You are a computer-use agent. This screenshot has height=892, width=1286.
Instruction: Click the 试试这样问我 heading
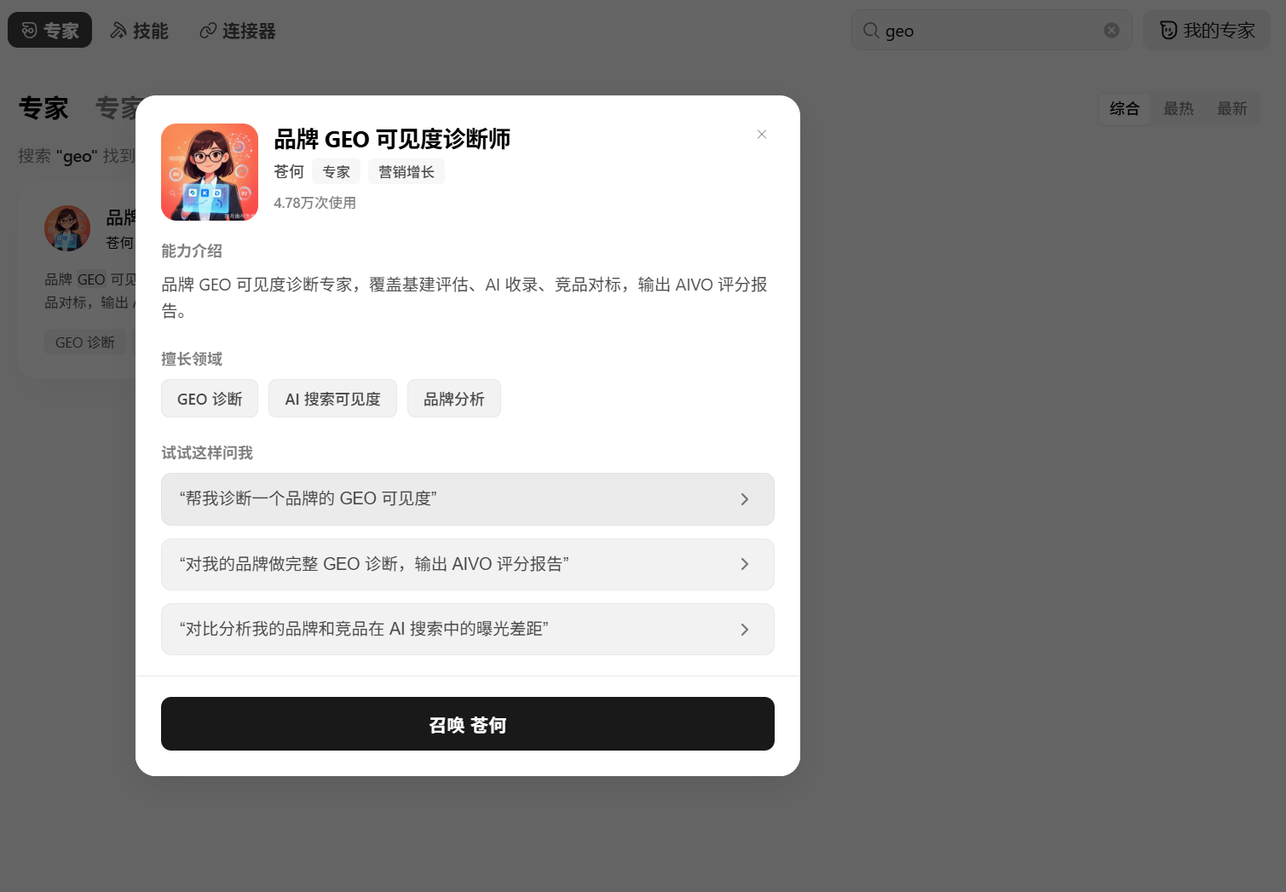click(207, 453)
